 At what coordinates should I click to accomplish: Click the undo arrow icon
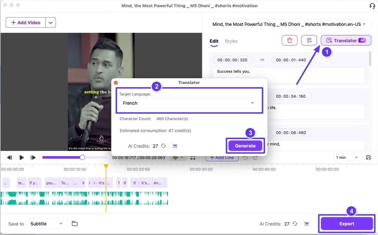tap(245, 158)
